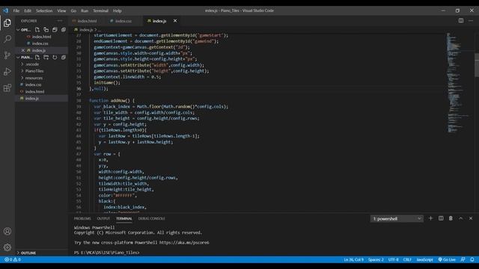Click the feedback icon in status bar
479x269 pixels.
[x=463, y=259]
